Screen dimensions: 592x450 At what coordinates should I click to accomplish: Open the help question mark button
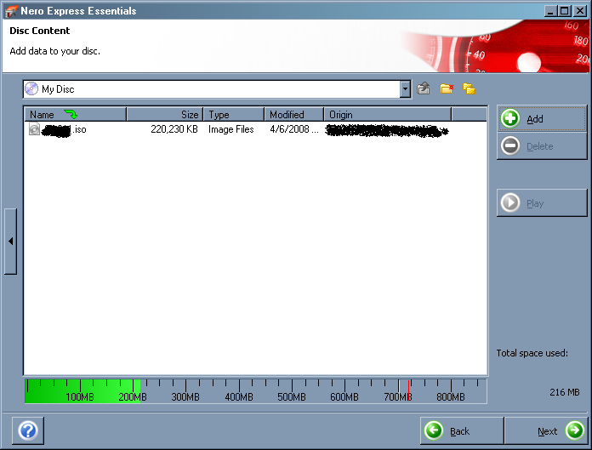28,430
